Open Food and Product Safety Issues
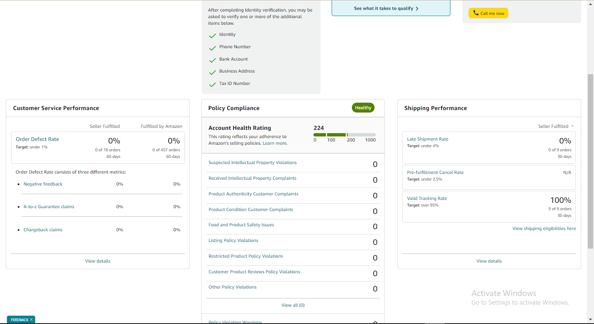 coord(241,225)
